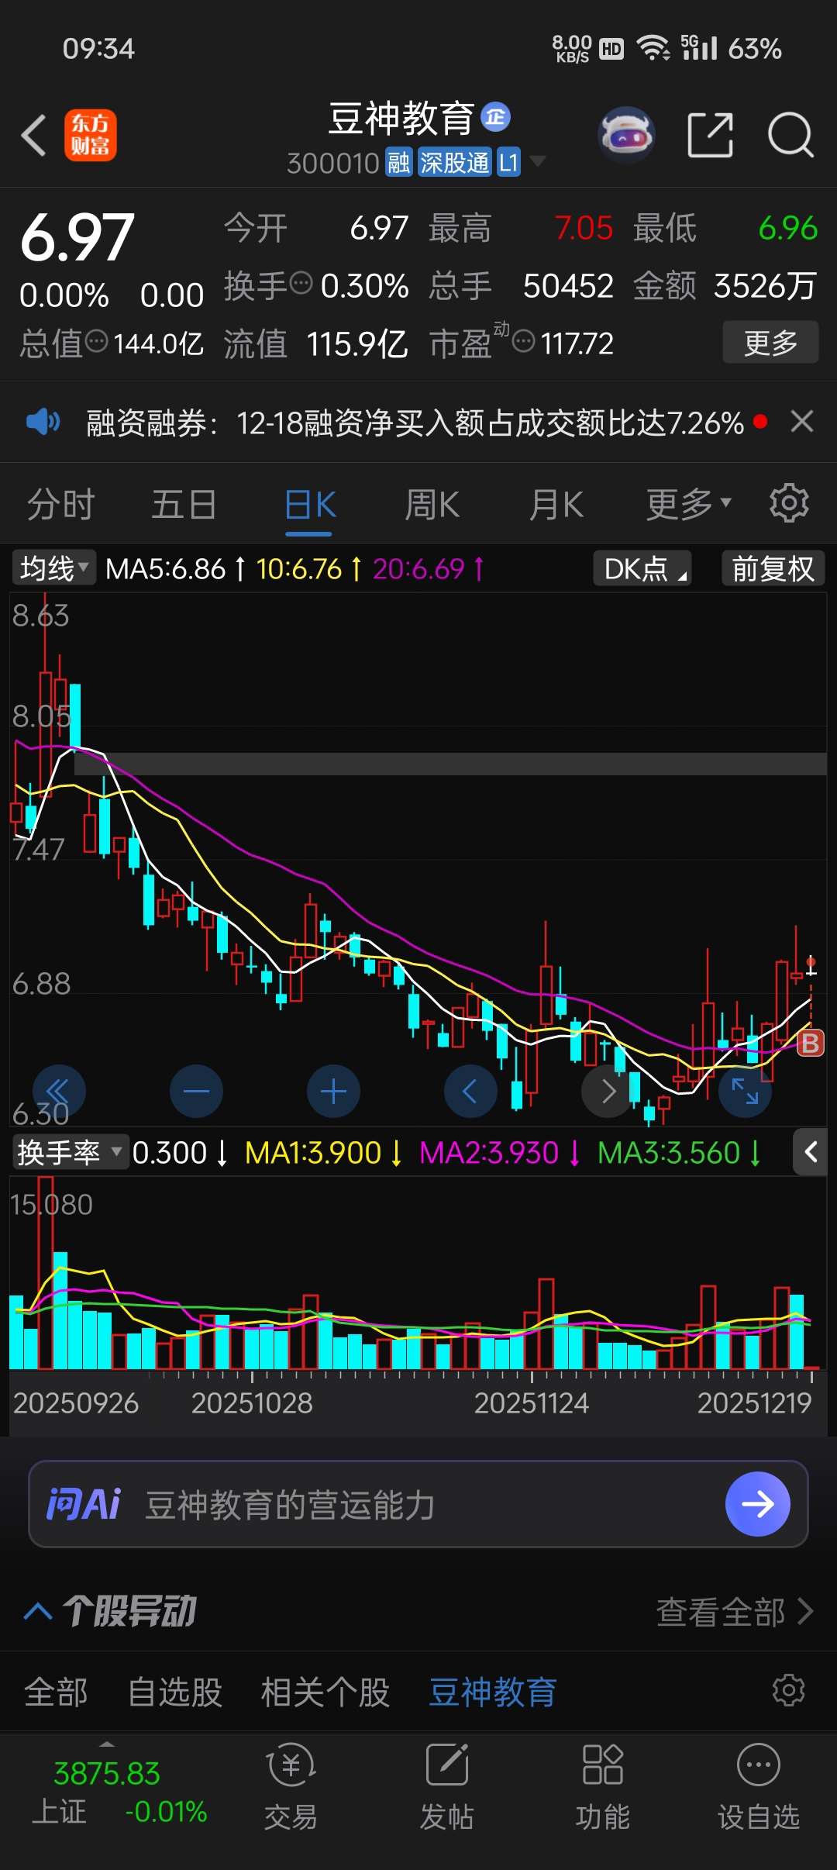Open the search magnifier icon
Viewport: 837px width, 1870px height.
click(790, 135)
